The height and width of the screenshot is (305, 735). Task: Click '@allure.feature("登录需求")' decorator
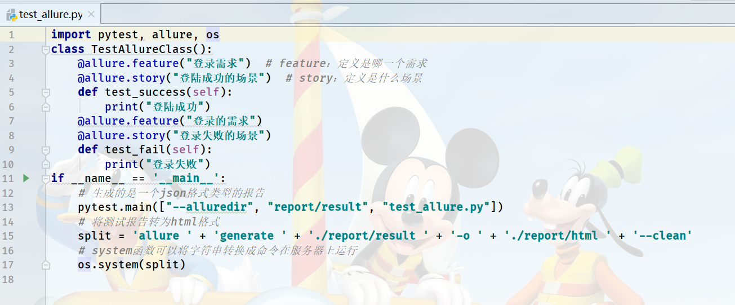click(164, 64)
